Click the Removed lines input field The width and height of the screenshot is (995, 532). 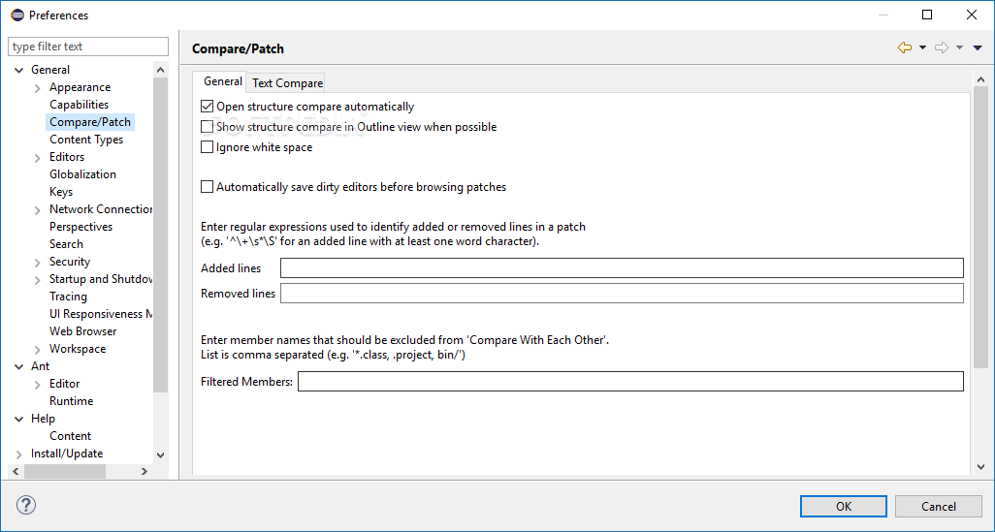point(622,293)
